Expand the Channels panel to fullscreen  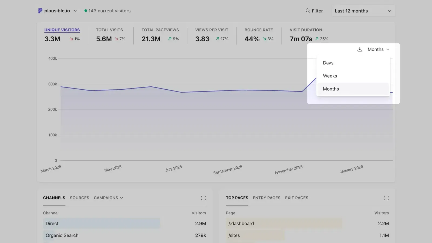(203, 198)
